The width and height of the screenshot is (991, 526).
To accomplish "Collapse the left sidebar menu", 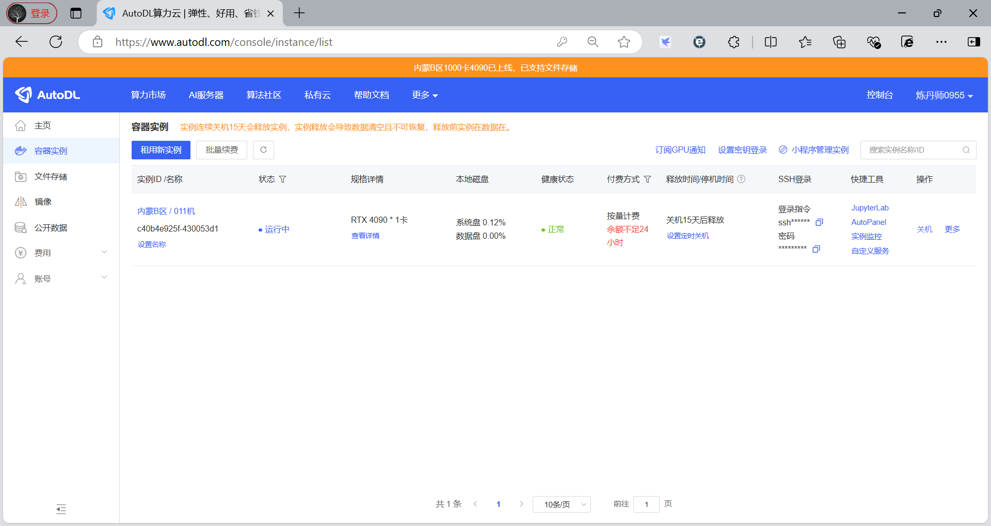I will tap(61, 509).
